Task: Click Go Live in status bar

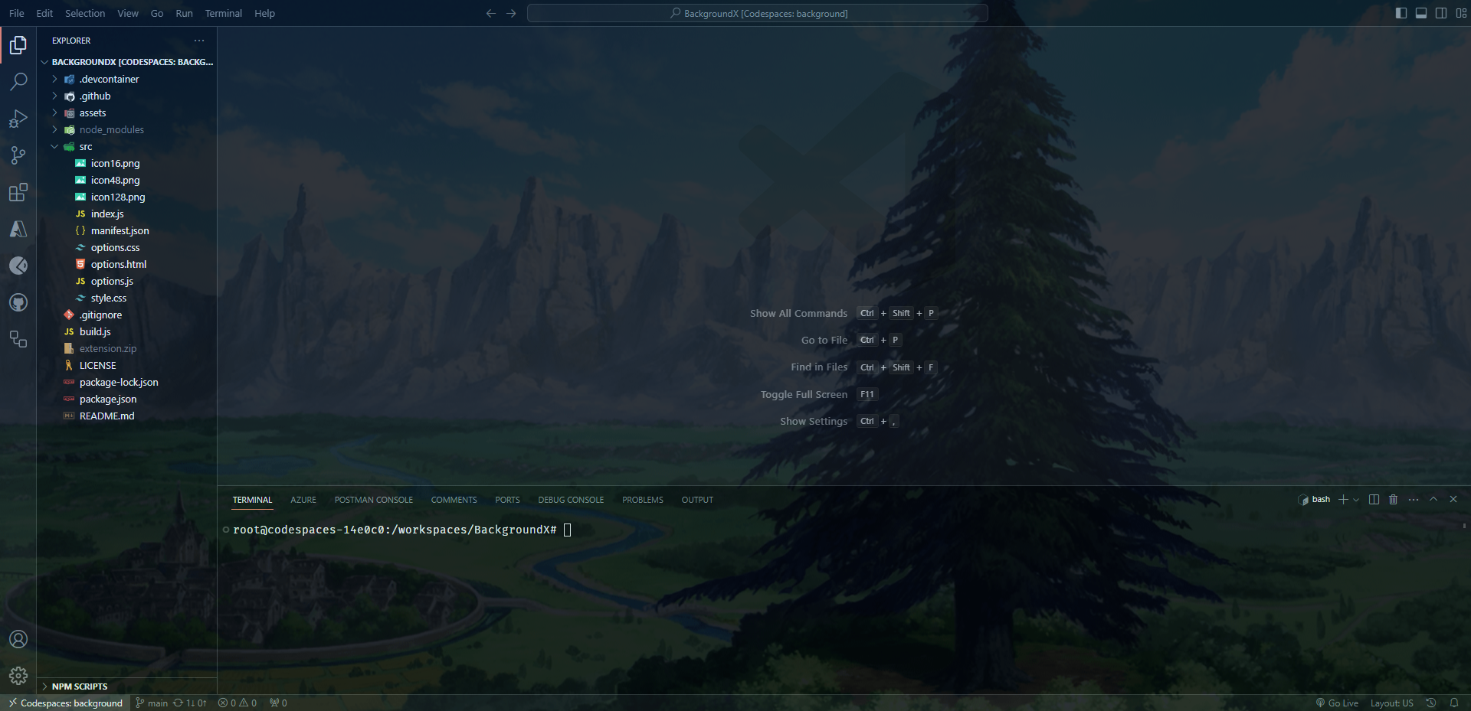Action: tap(1337, 703)
